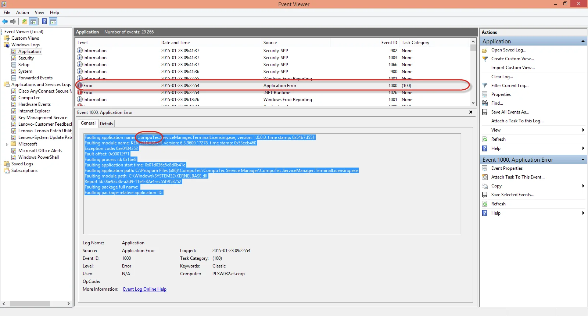
Task: Toggle the Action pane toolbar icon
Action: tap(53, 21)
